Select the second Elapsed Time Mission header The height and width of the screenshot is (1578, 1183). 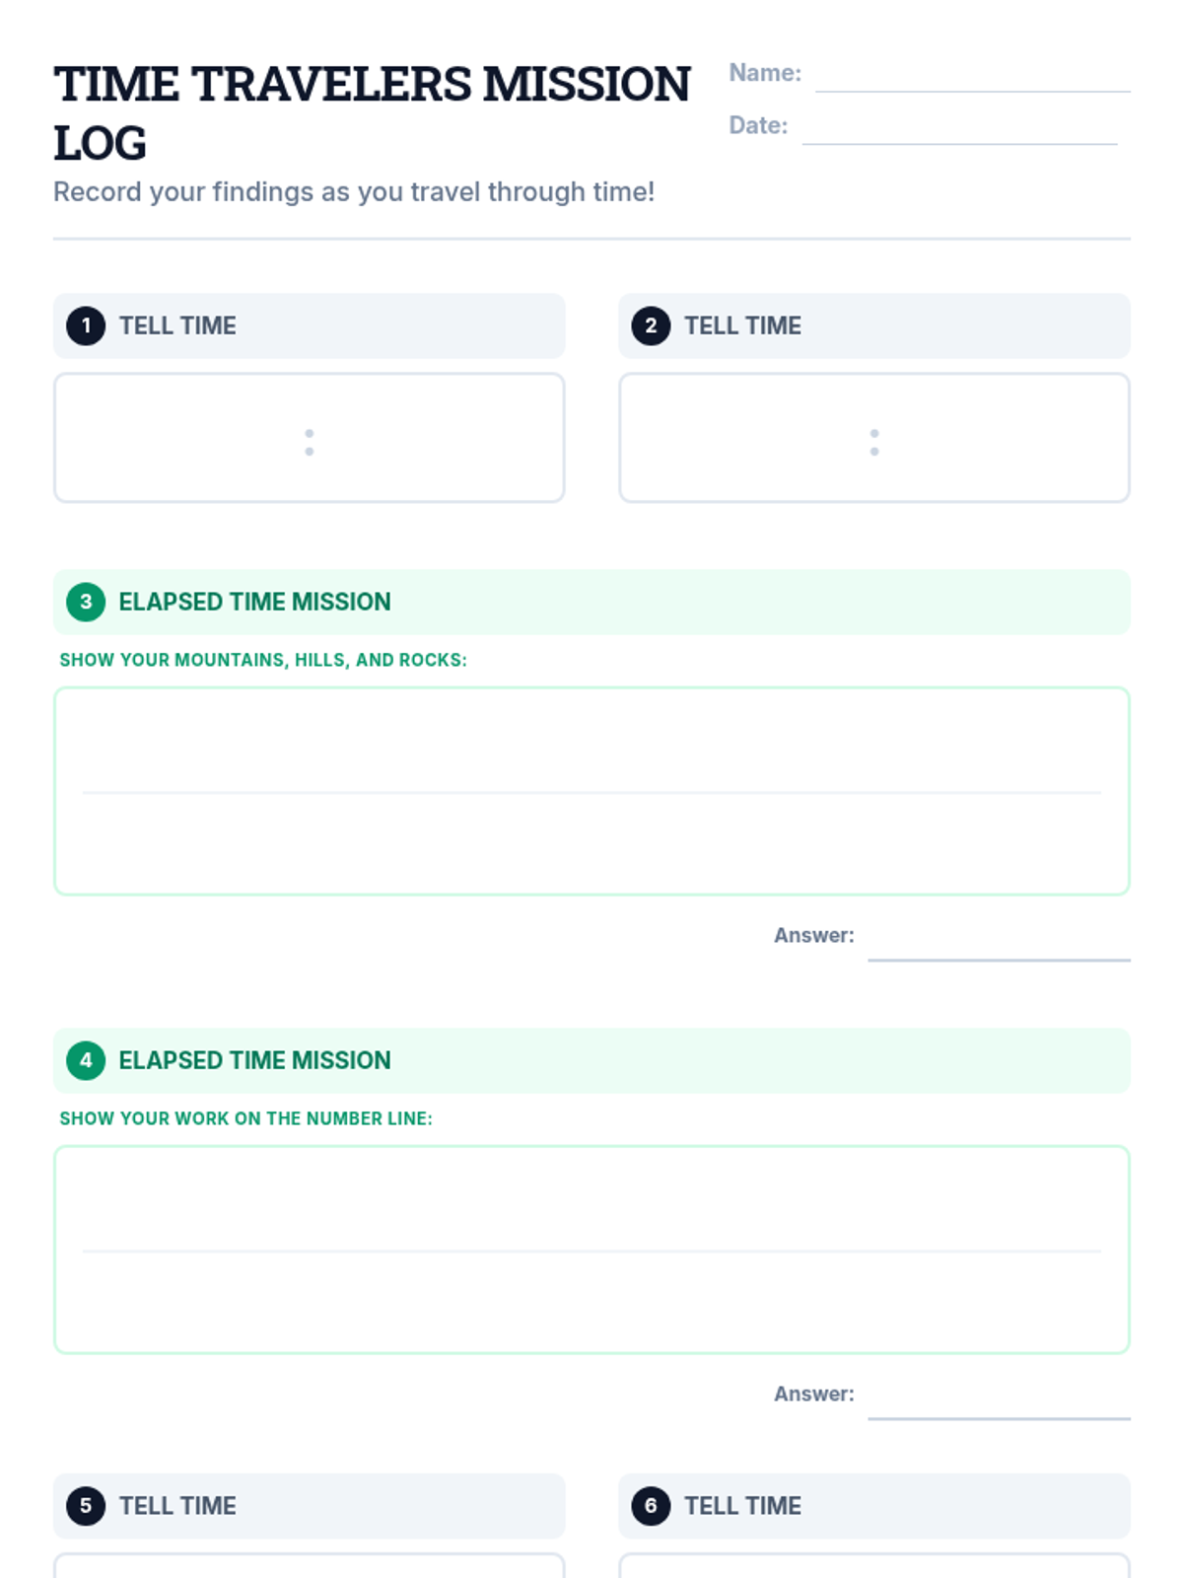pos(254,1060)
